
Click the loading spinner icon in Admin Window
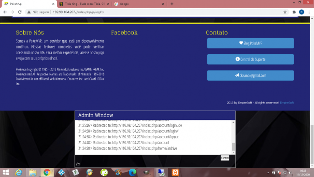[78, 164]
